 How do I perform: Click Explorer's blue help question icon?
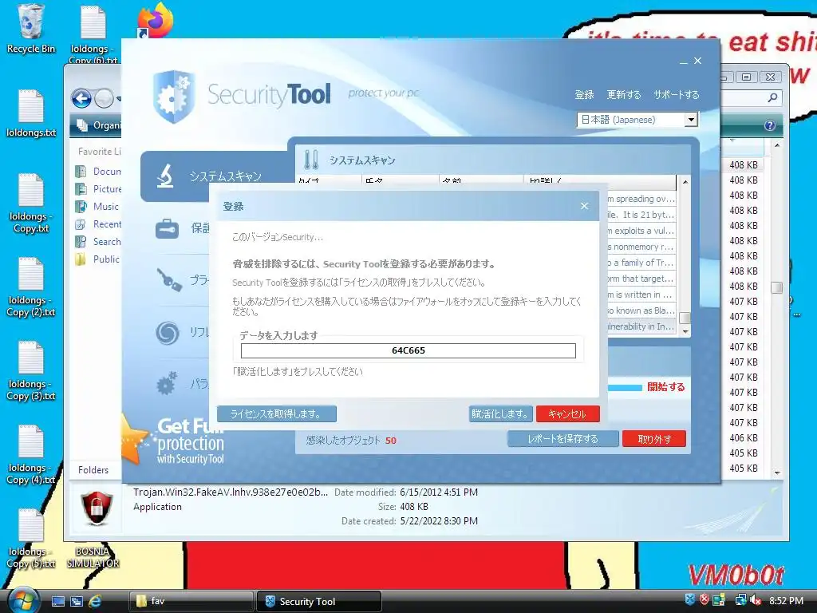tap(769, 125)
